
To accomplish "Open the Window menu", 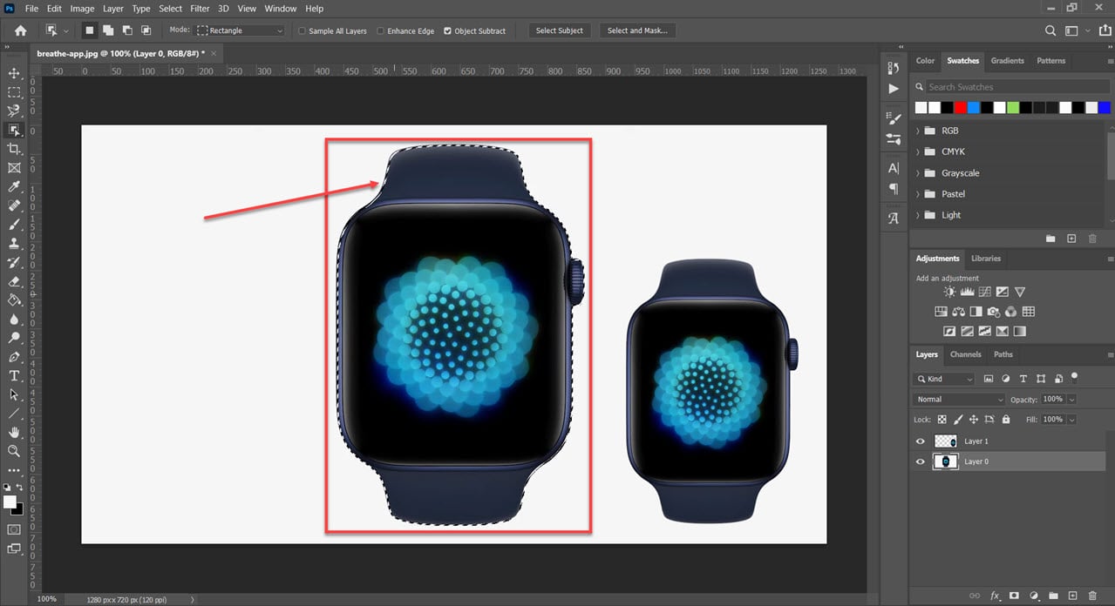I will coord(281,9).
